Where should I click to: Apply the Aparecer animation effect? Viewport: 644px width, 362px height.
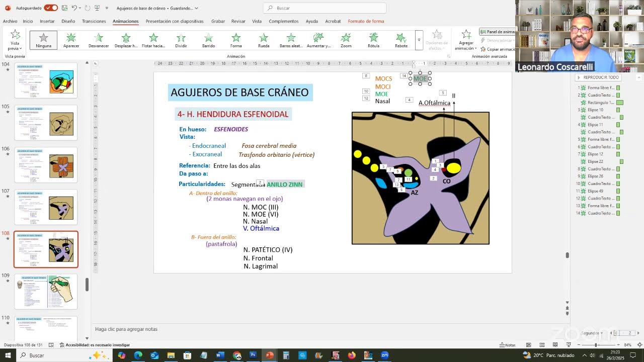[71, 40]
